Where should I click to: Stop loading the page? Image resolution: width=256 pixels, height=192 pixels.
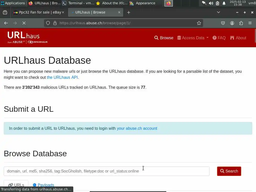24,23
